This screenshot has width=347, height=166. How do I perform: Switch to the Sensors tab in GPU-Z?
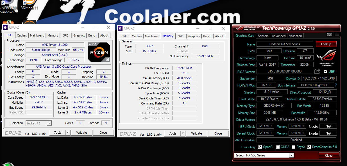point(263,36)
